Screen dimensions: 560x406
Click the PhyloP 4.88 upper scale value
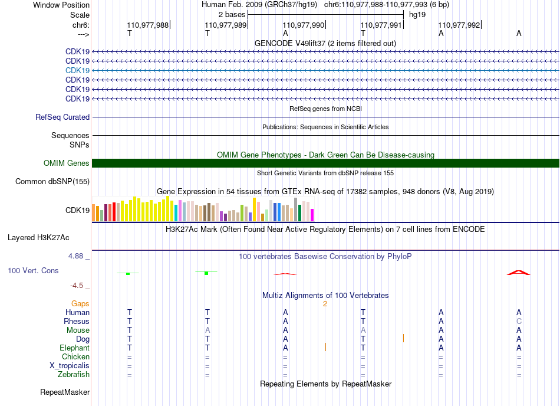click(75, 256)
